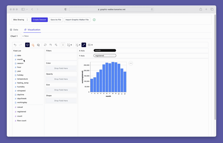Click the undo arrow in chart toolbar
This screenshot has height=143, width=223.
pos(15,45)
